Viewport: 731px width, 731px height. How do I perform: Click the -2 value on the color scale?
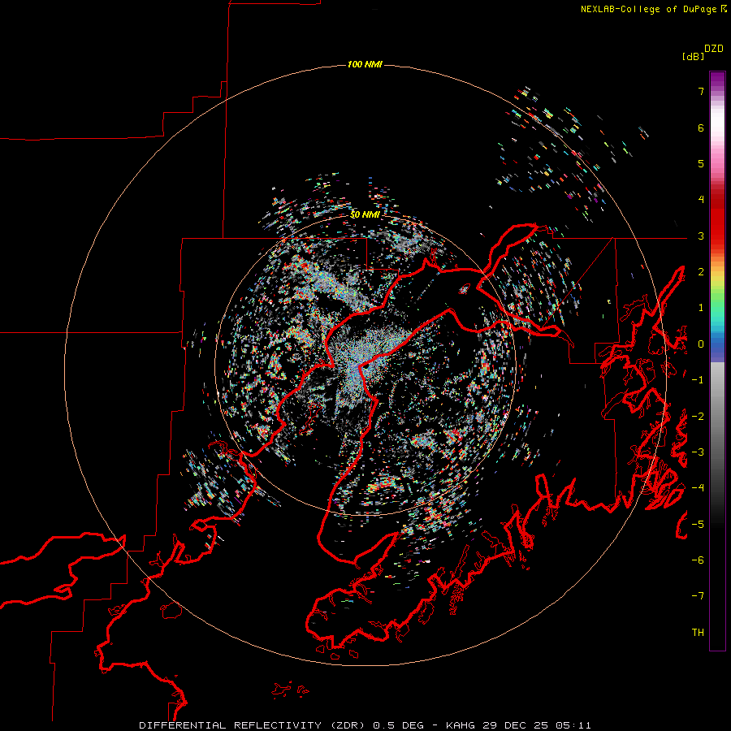(x=698, y=417)
